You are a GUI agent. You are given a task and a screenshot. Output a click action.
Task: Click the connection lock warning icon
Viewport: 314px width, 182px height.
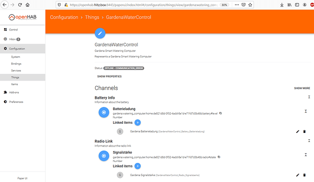(x=66, y=5)
